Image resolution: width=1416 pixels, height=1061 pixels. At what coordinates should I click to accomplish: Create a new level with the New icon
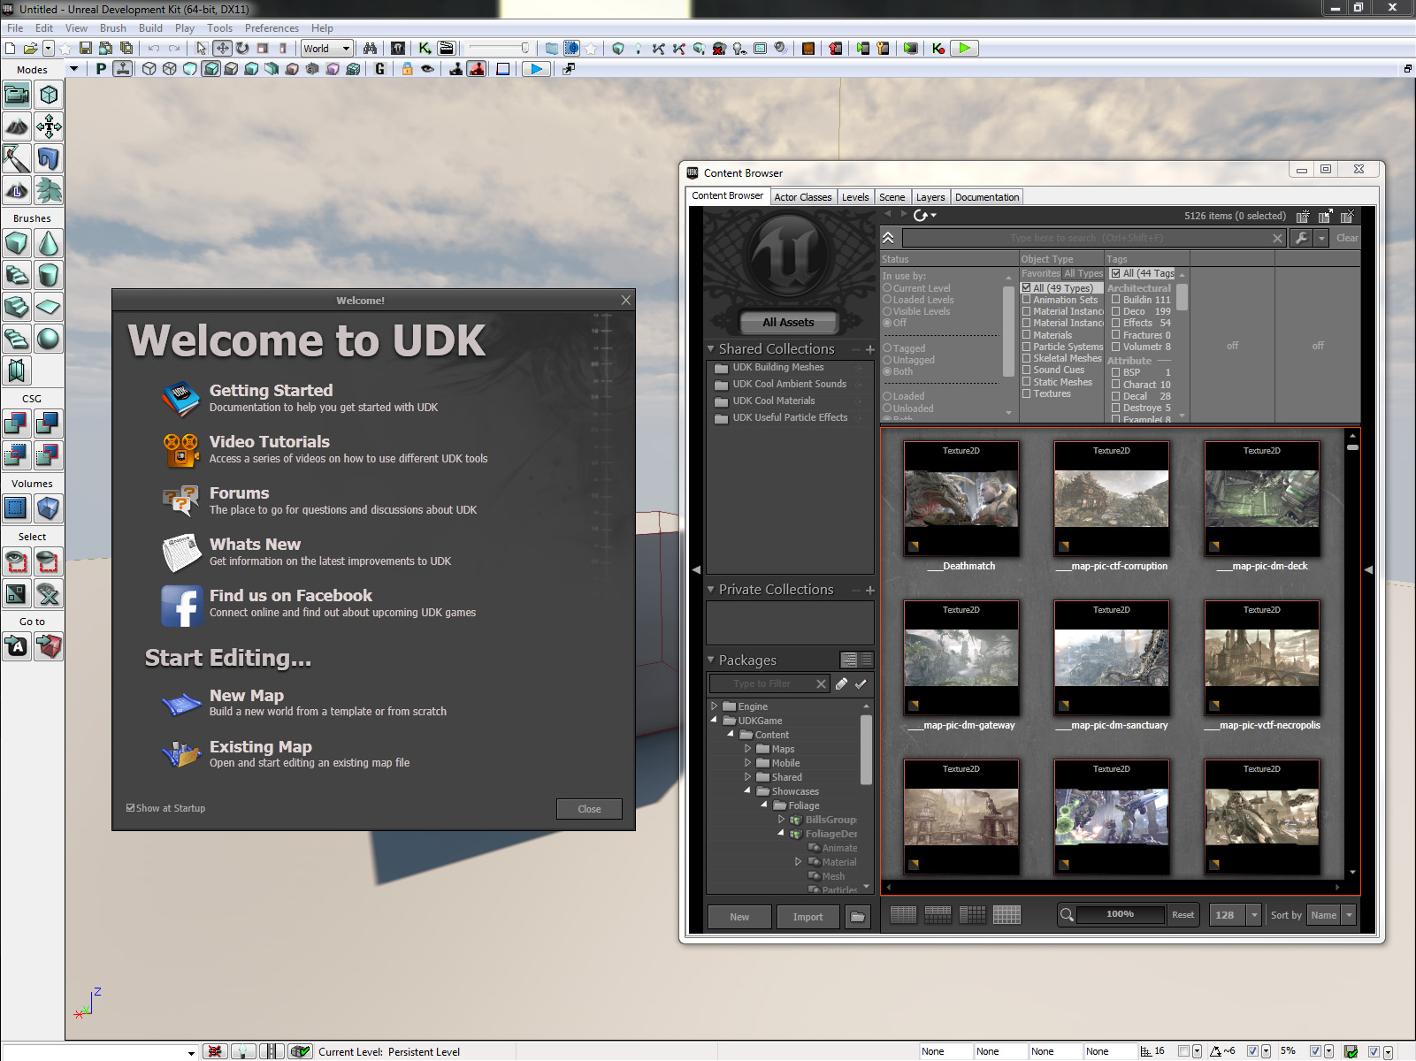11,49
